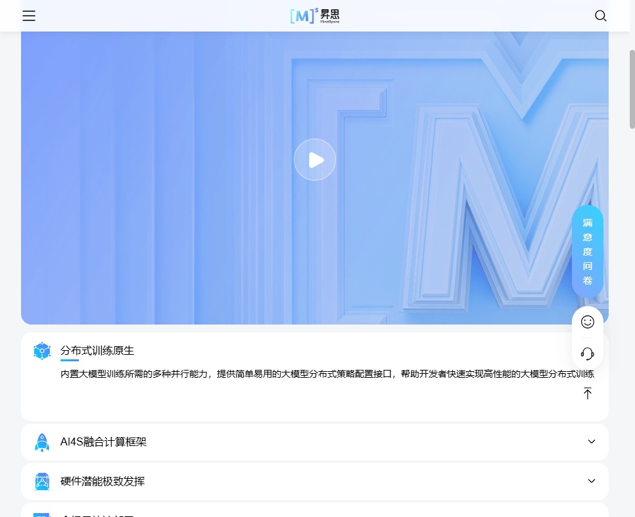Open the 满意度问卷 satisfaction survey

(587, 252)
